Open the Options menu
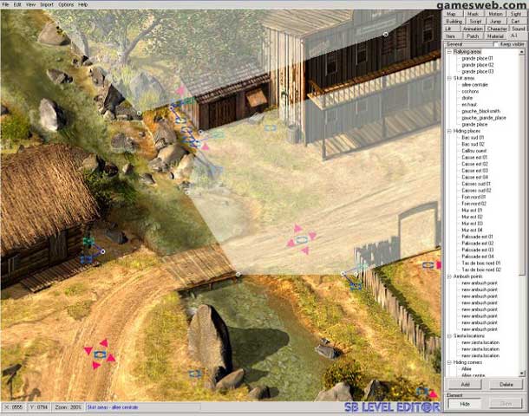 pyautogui.click(x=65, y=4)
